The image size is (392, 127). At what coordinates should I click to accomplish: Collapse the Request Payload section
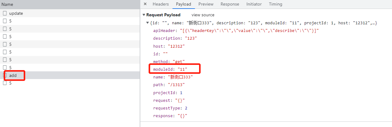[144, 15]
